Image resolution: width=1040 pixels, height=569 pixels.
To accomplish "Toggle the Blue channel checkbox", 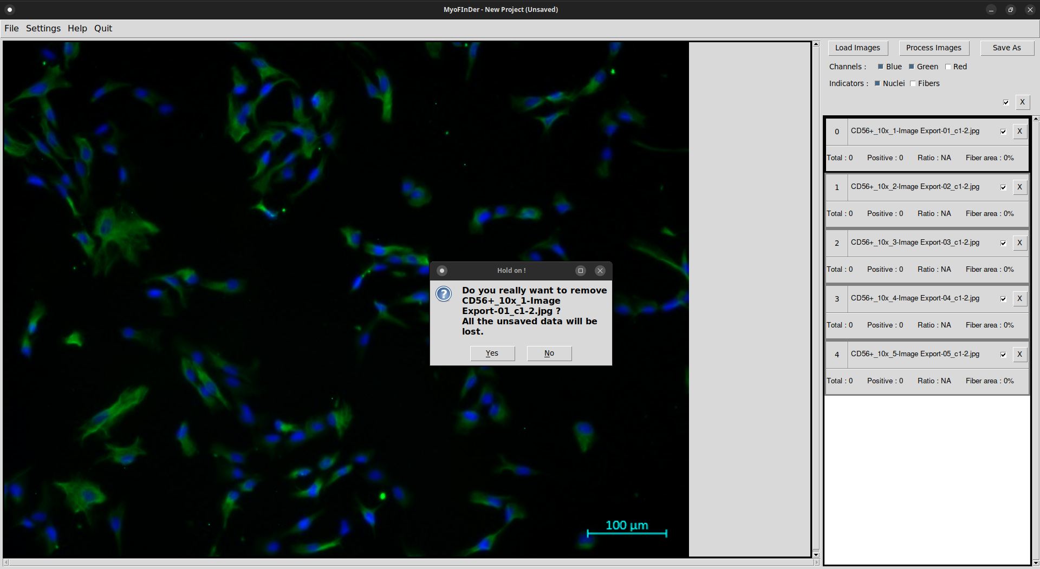I will pyautogui.click(x=881, y=67).
